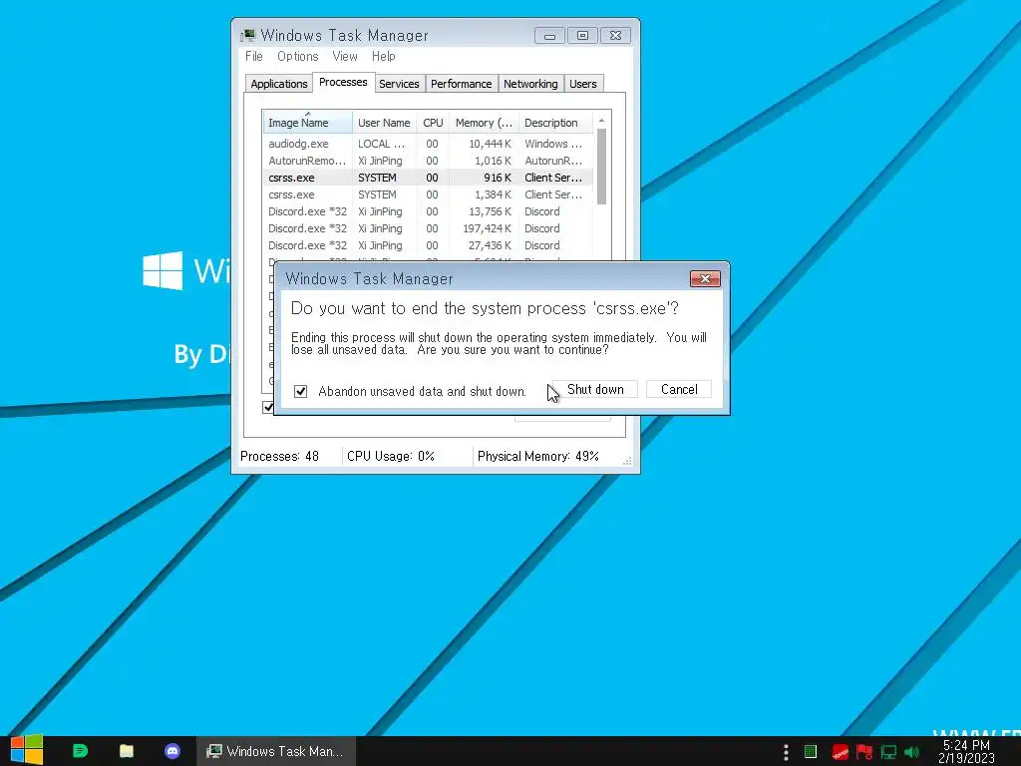Click the Cancel button in dialog
This screenshot has width=1021, height=766.
point(679,390)
